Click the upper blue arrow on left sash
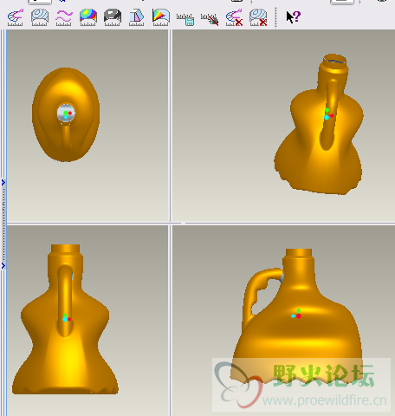395x416 pixels. tap(3, 183)
